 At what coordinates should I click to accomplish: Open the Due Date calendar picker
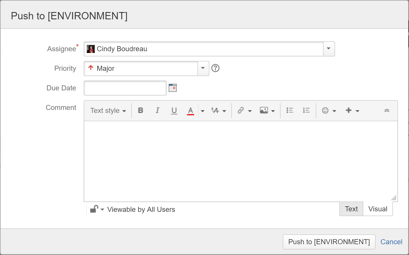coord(173,88)
